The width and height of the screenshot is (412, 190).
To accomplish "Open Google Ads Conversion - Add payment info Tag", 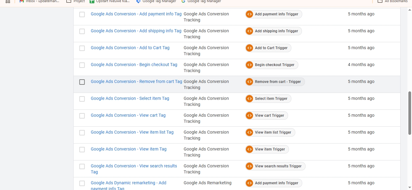I will pos(136,14).
